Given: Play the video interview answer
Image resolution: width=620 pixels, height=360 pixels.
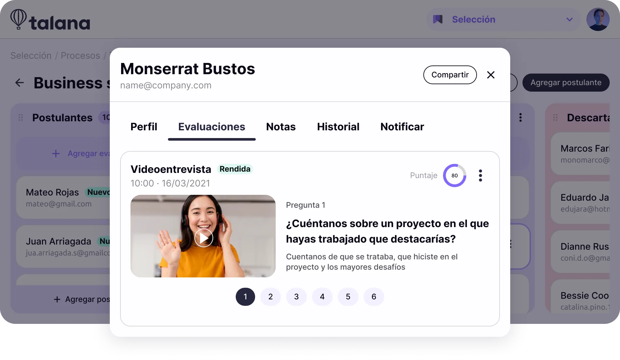Looking at the screenshot, I should [204, 238].
